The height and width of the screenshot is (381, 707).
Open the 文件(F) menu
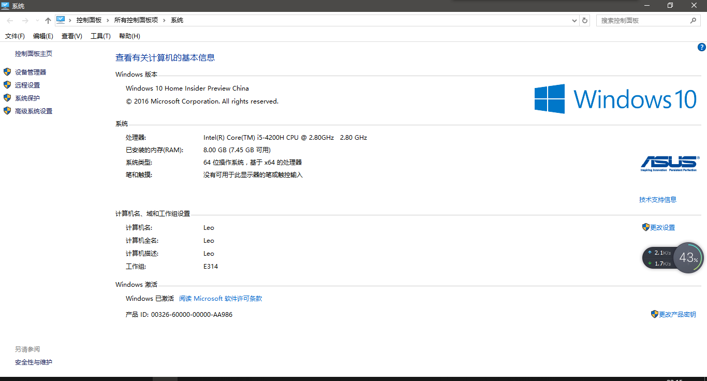pyautogui.click(x=15, y=36)
